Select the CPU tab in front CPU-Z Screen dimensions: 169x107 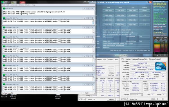point(123,59)
